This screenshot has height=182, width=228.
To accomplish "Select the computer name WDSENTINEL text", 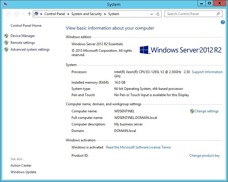I will tap(124, 111).
